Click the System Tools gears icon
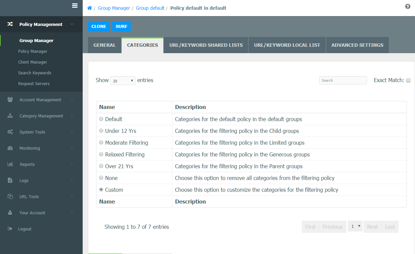The height and width of the screenshot is (254, 415). tap(10, 132)
